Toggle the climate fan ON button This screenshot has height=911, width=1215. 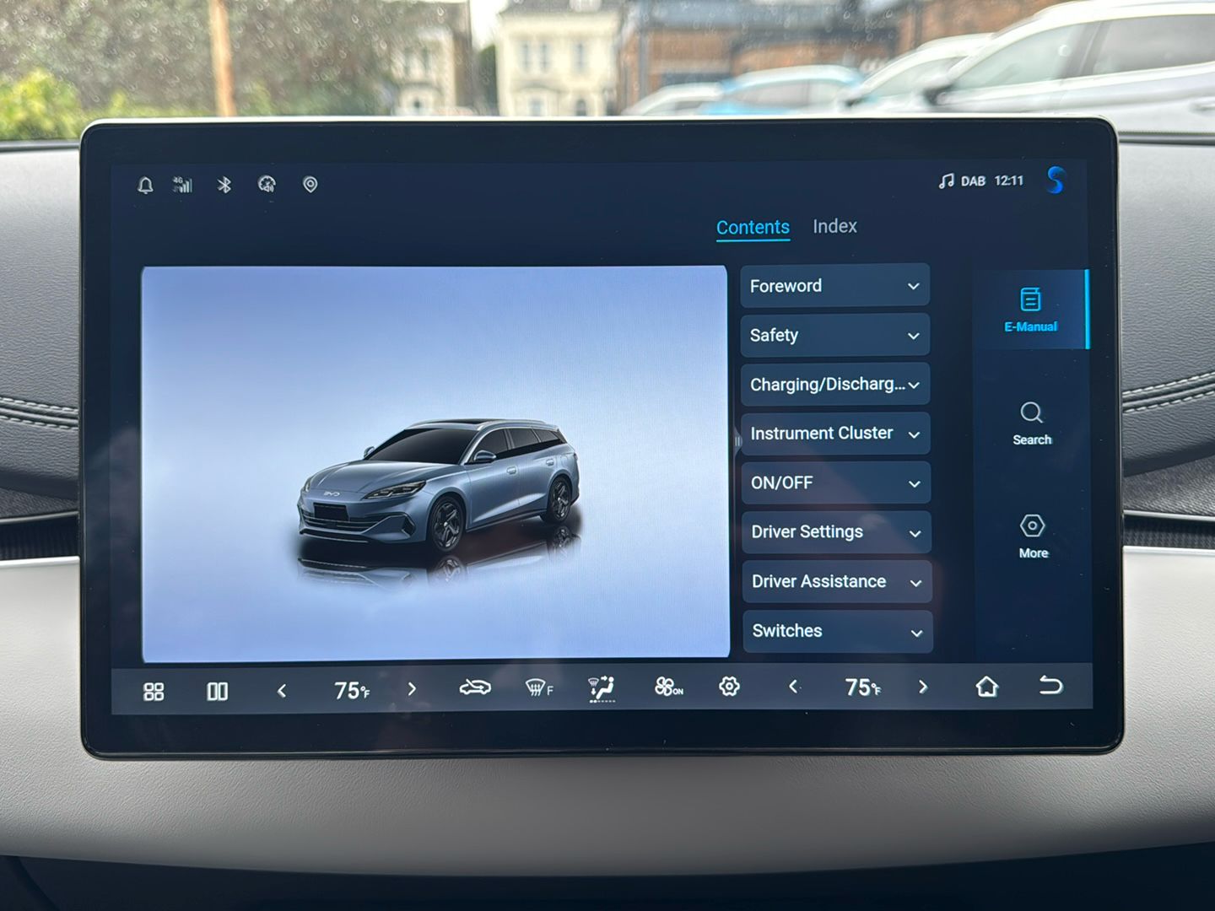(x=668, y=687)
